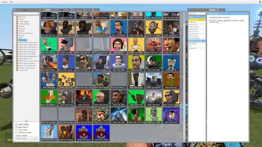Select the Skibidi Toilet Spider icon

pyautogui.click(x=154, y=98)
